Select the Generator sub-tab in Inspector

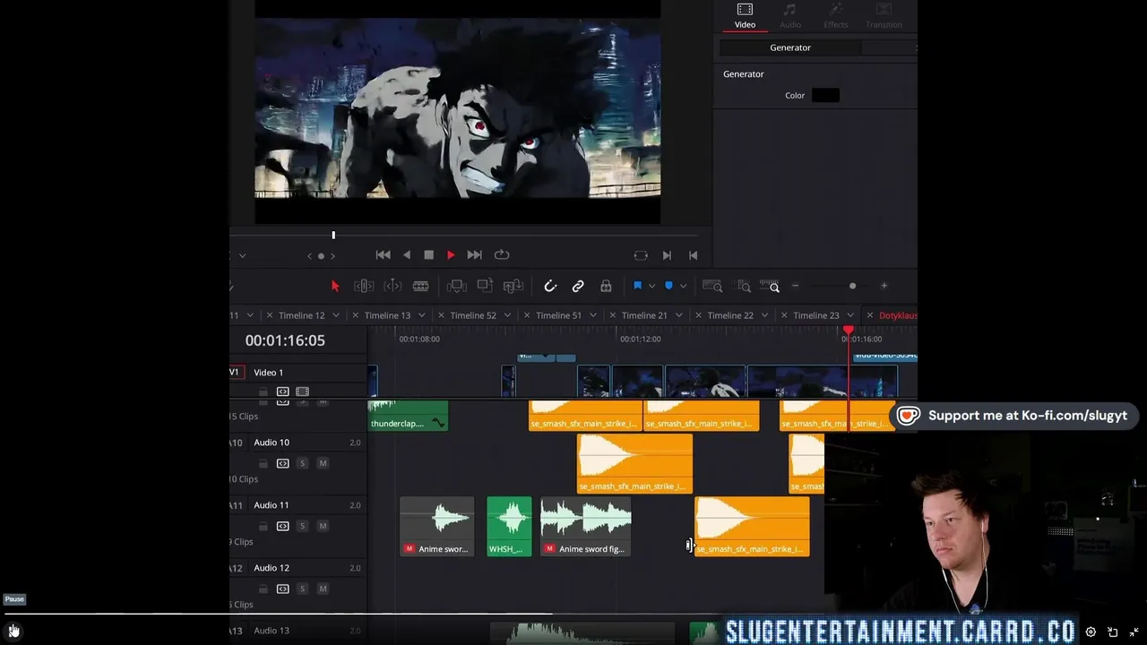(790, 47)
